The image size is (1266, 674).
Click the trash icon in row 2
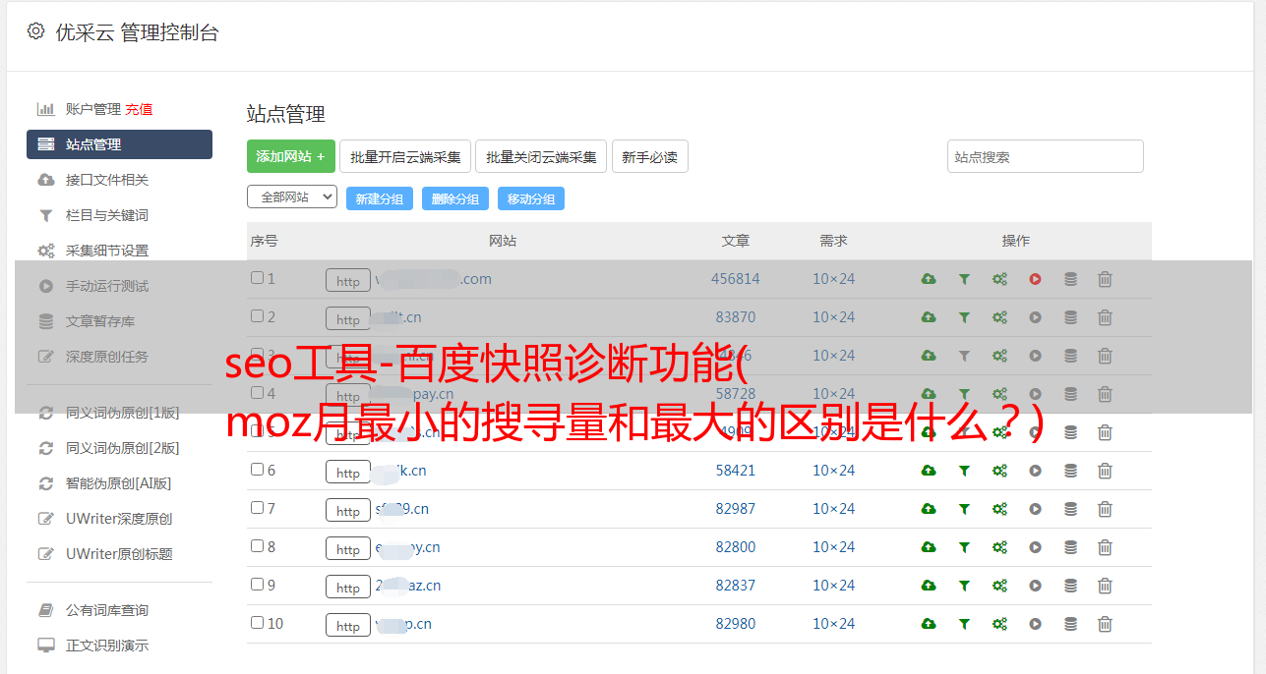[x=1105, y=317]
